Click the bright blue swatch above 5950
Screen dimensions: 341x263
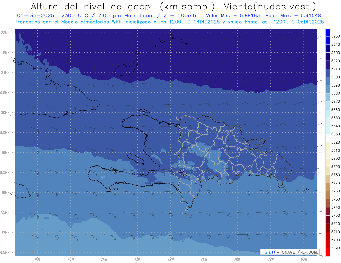(x=328, y=32)
